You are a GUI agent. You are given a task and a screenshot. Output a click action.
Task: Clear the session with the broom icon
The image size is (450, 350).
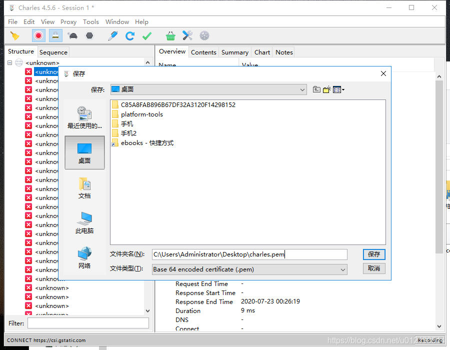pos(14,36)
